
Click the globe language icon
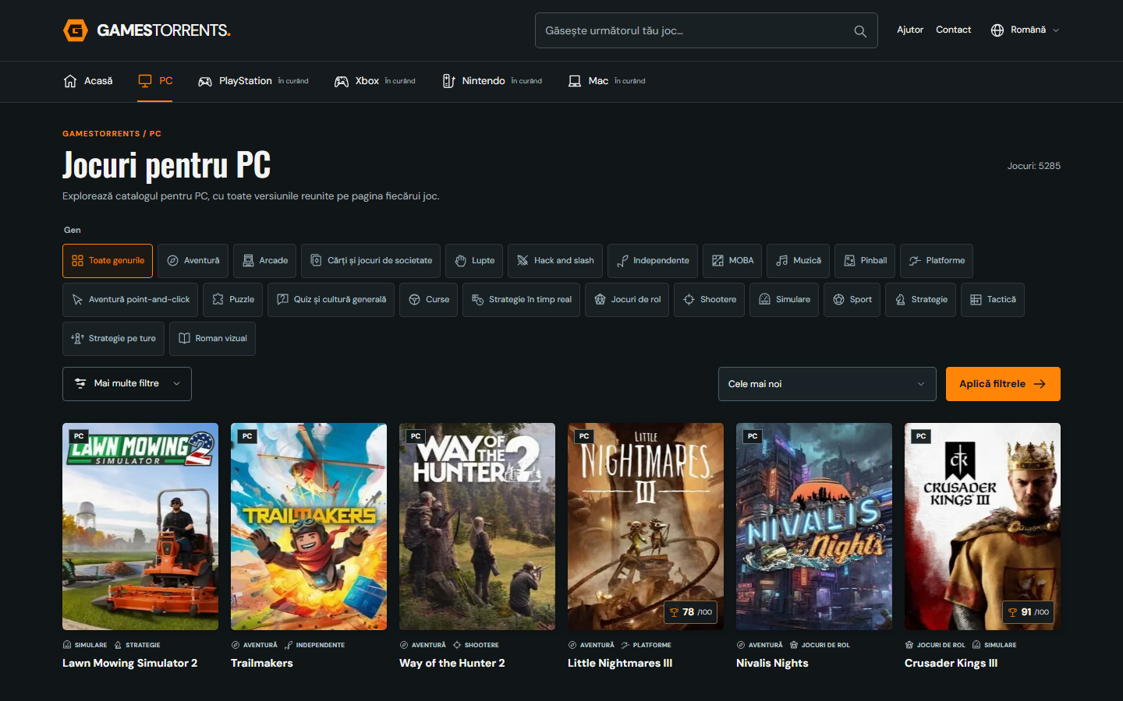coord(997,30)
